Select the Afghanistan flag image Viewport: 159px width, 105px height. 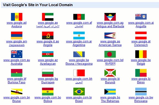tap(79, 17)
